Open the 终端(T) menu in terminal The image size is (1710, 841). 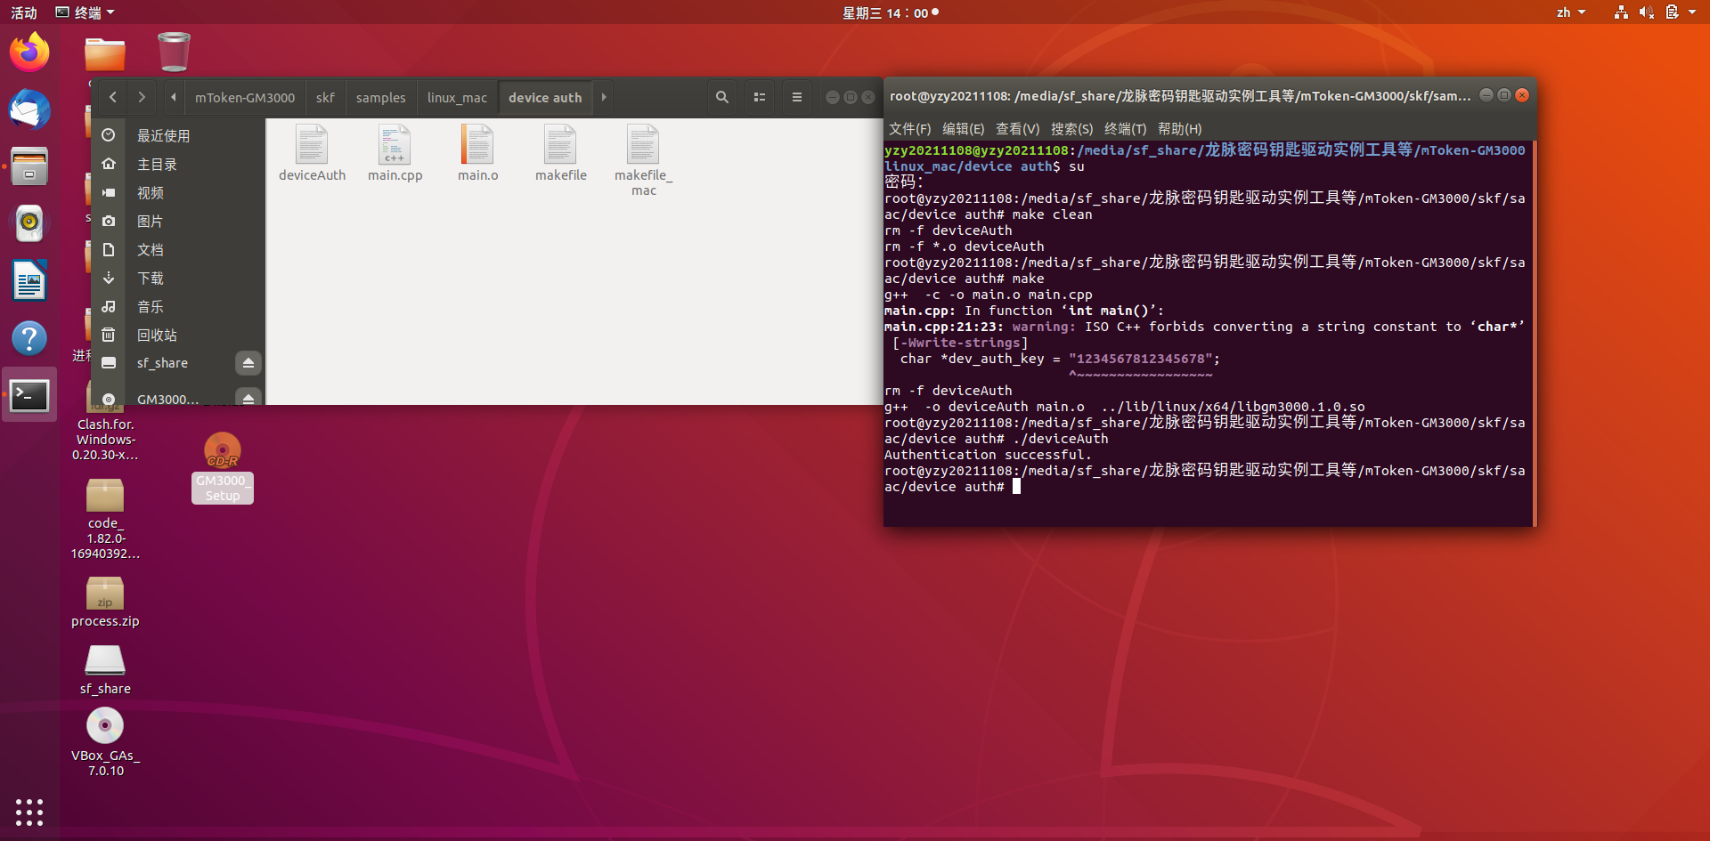pyautogui.click(x=1125, y=129)
